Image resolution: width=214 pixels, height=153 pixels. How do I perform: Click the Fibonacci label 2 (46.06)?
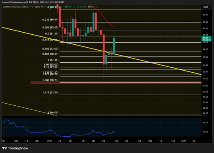pyautogui.click(x=53, y=112)
